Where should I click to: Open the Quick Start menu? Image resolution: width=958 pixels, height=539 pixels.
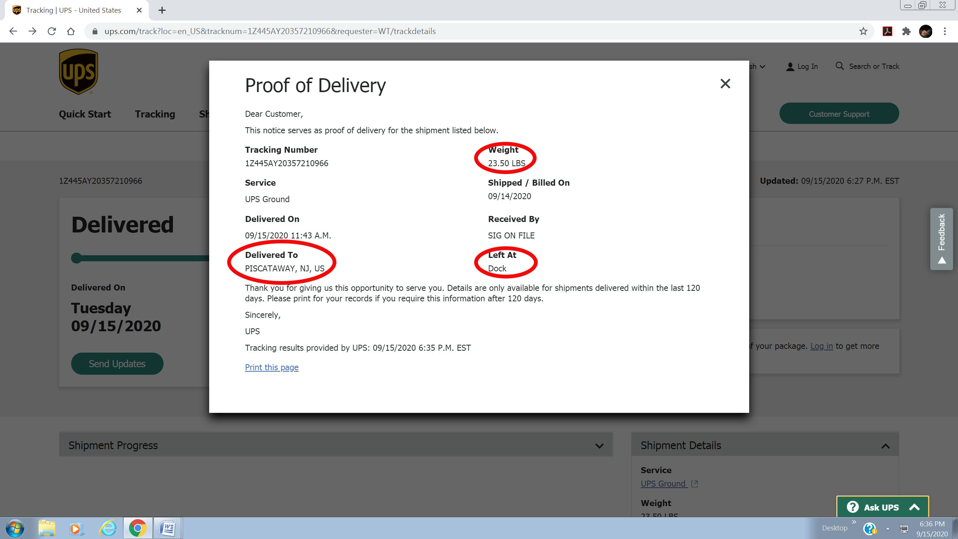[85, 114]
